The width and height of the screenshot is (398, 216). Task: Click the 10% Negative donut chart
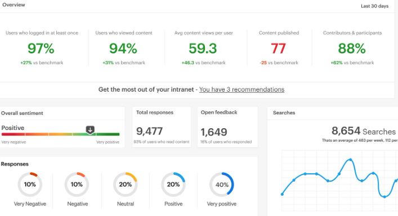[x=77, y=184]
